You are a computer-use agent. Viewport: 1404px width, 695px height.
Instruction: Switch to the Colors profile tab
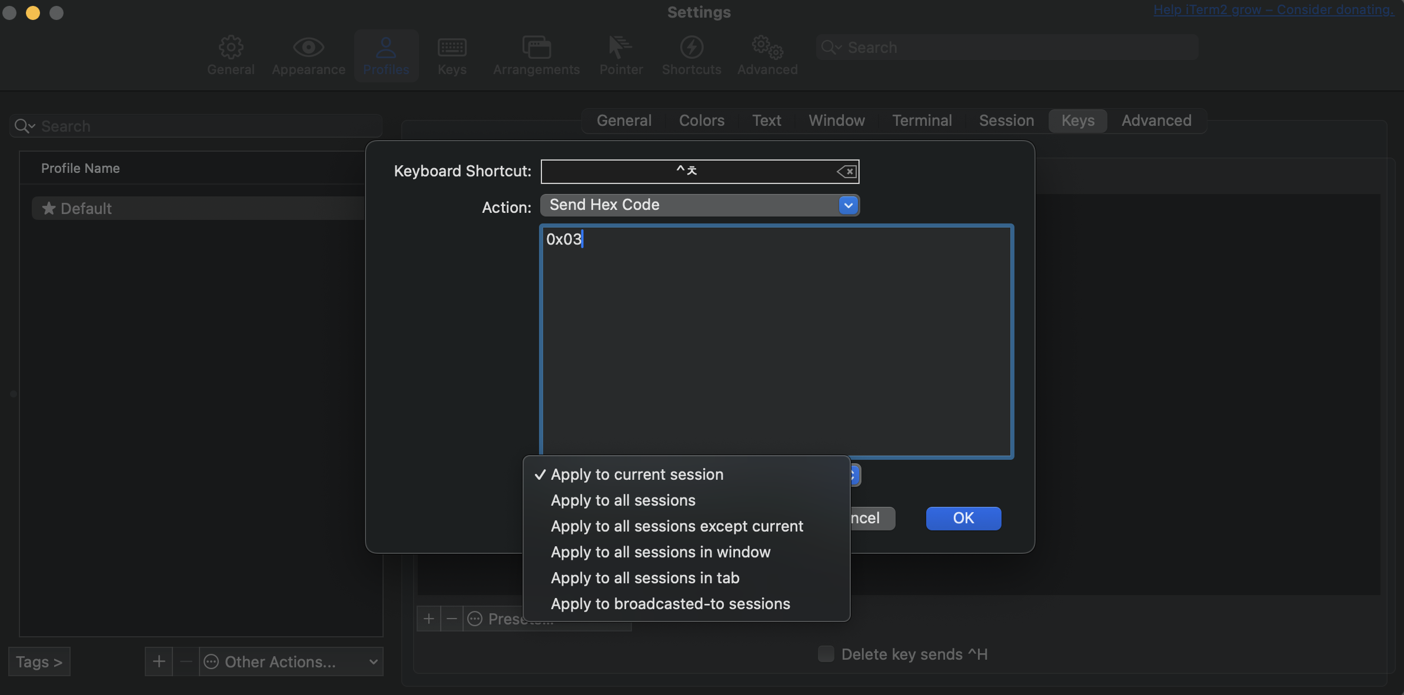(701, 121)
